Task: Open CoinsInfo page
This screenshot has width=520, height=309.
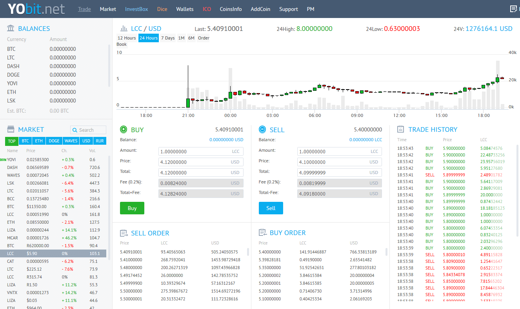Action: point(231,9)
